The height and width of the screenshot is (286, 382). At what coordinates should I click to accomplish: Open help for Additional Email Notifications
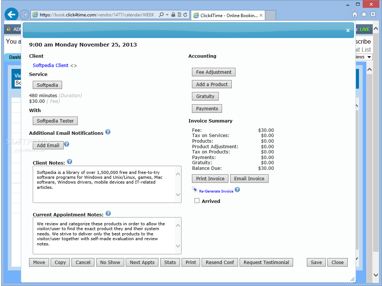107,132
